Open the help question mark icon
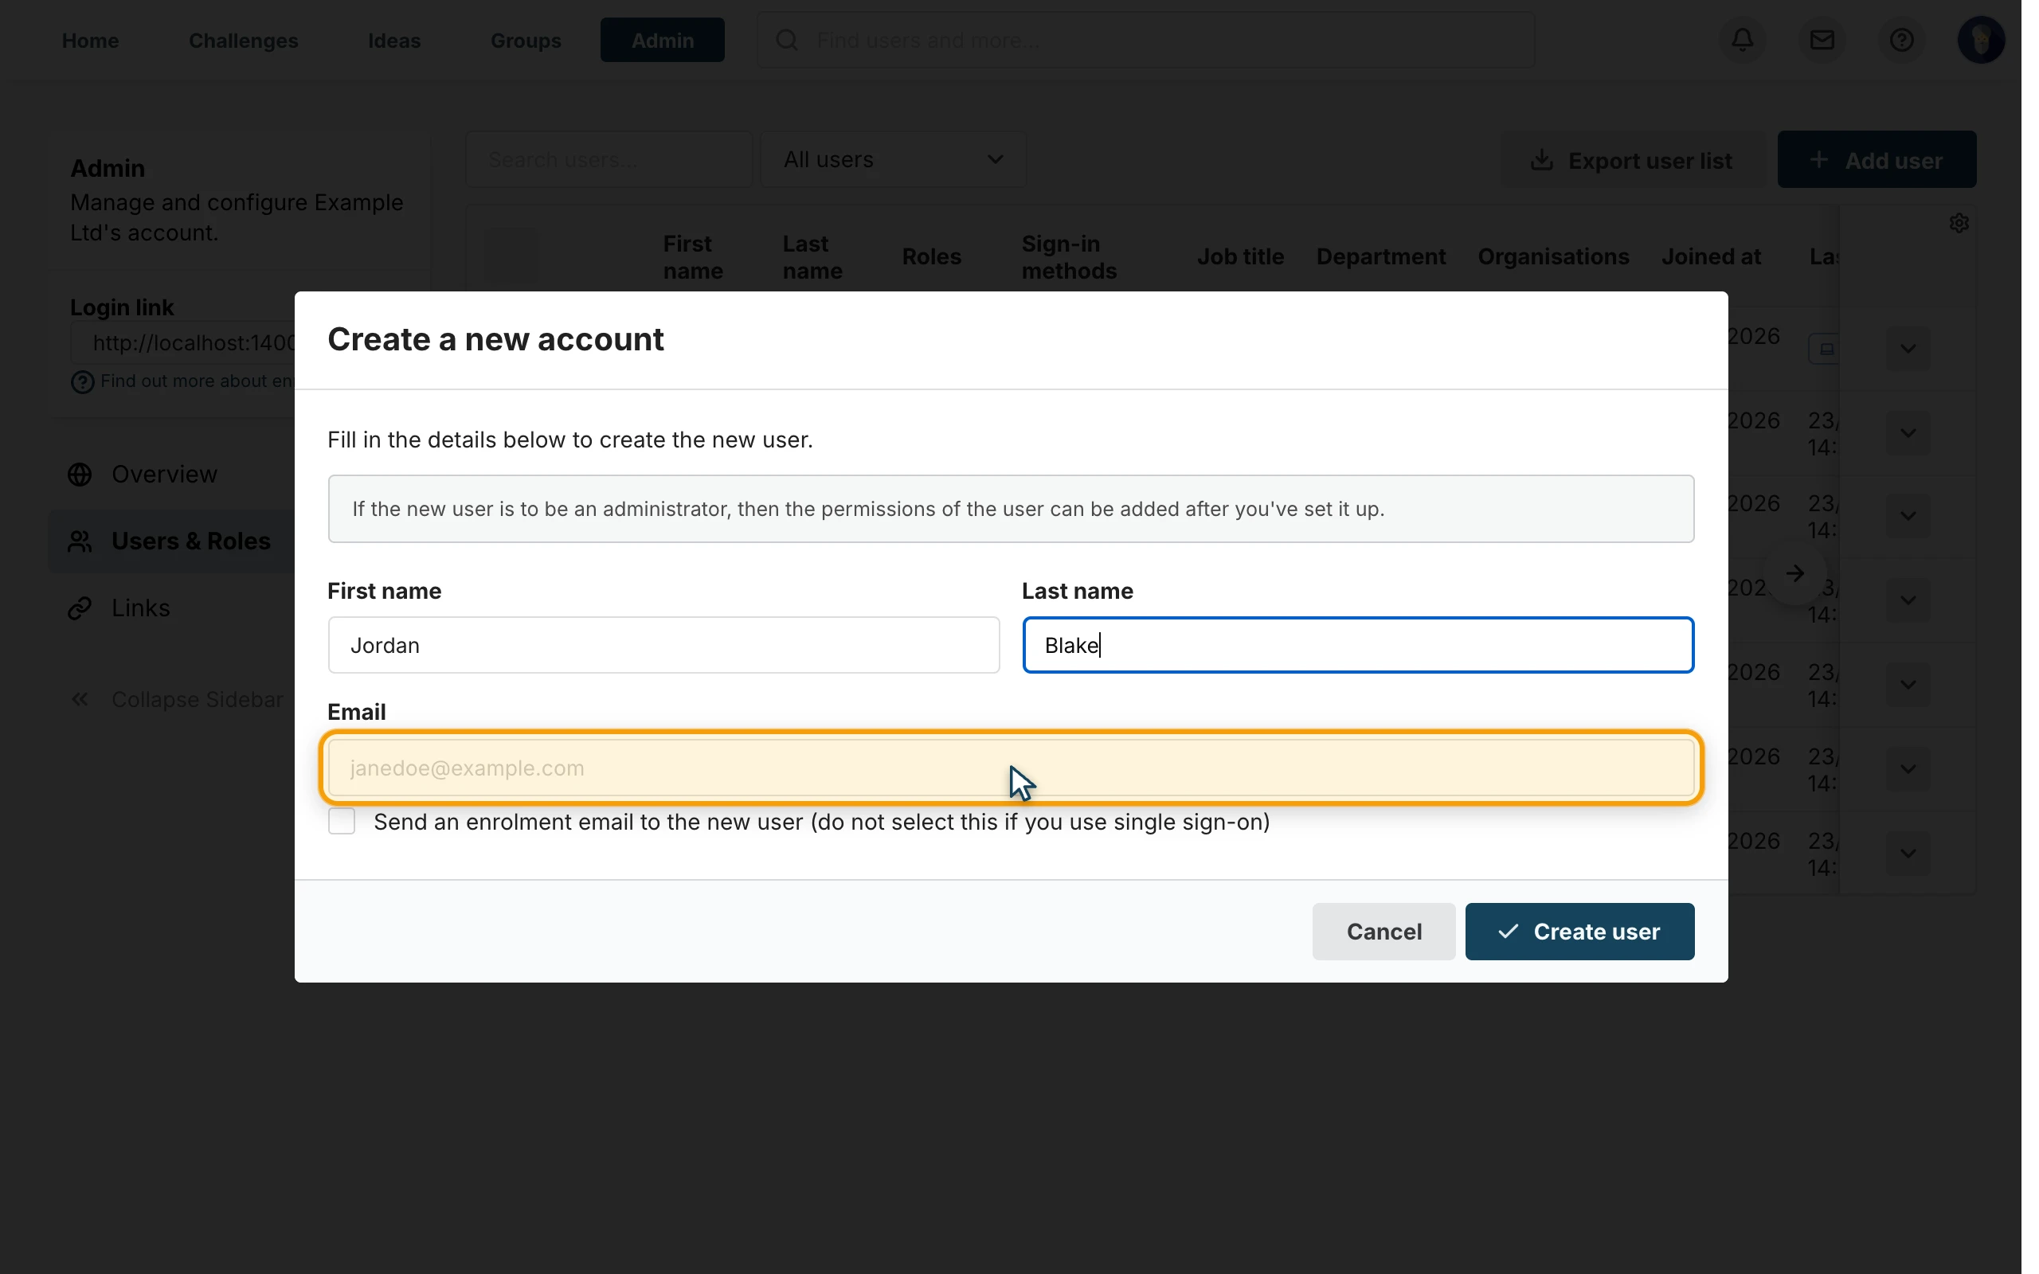 coord(1901,40)
